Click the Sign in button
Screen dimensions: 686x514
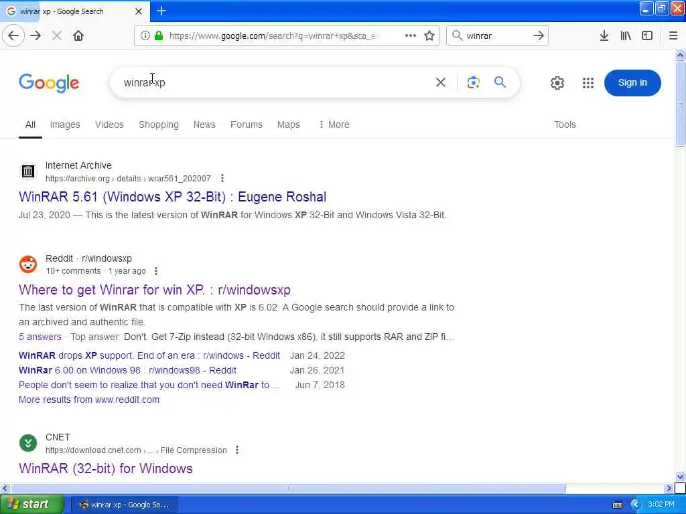point(632,82)
